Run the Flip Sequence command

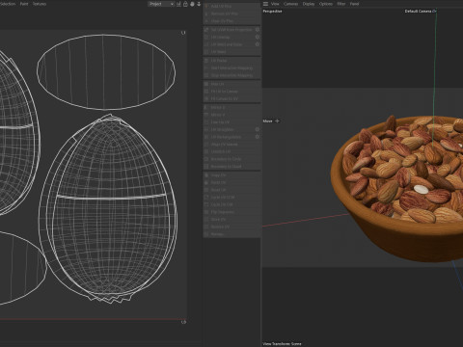point(231,212)
